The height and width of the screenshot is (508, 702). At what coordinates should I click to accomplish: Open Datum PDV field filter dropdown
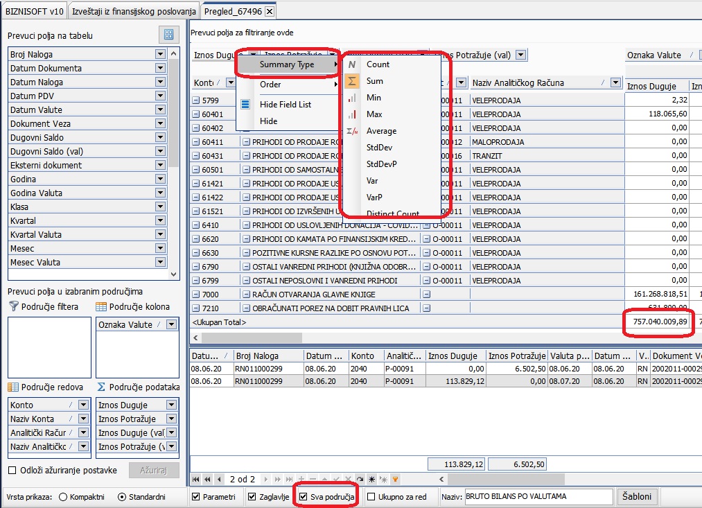pos(160,96)
